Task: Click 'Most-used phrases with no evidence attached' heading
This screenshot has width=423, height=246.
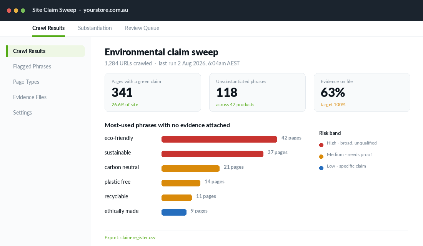Action: (167, 125)
